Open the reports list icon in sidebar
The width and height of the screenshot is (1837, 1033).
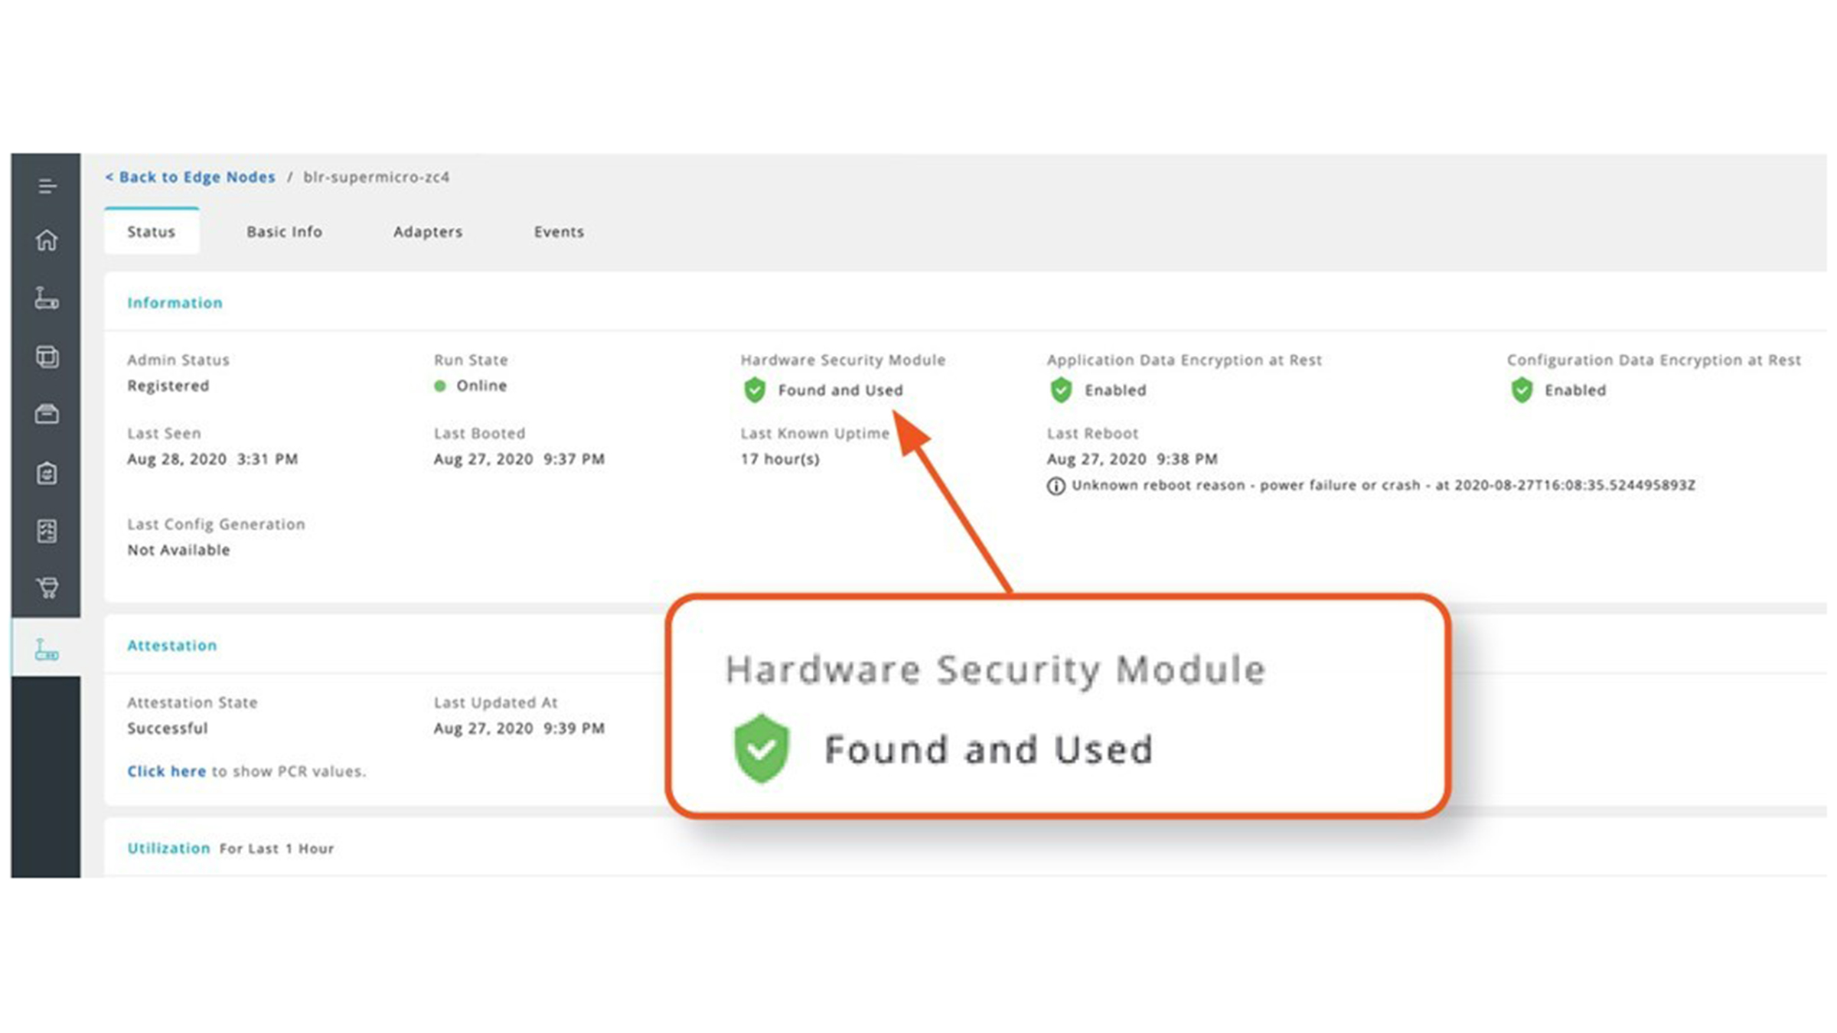[47, 531]
